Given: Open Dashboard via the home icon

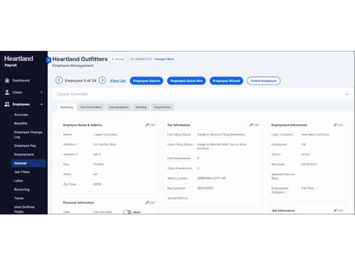Looking at the screenshot, I should tap(7, 80).
